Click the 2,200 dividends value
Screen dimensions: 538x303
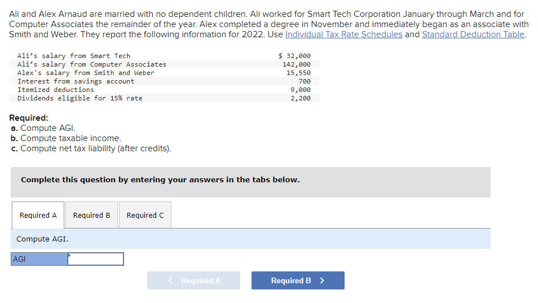(x=301, y=98)
